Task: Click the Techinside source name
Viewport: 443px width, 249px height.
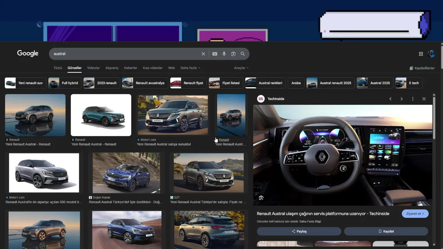Action: click(276, 99)
